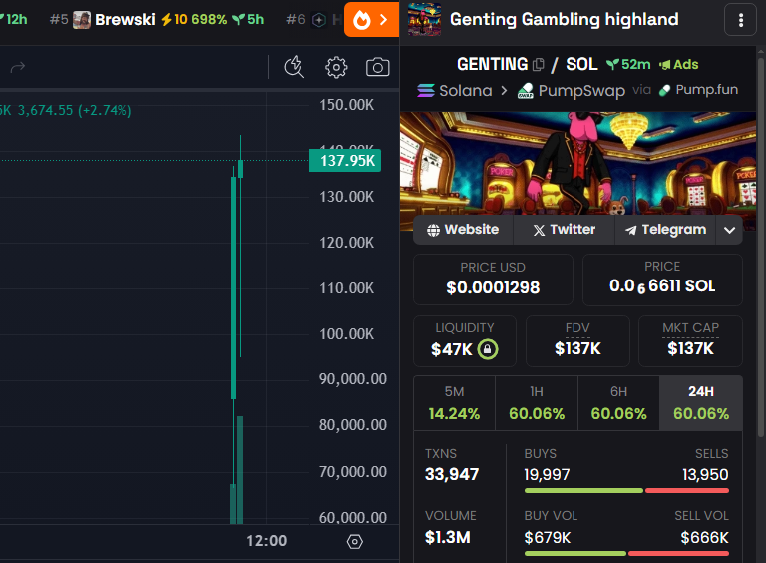Select the 1H timeframe tab
The height and width of the screenshot is (563, 766).
click(x=537, y=403)
